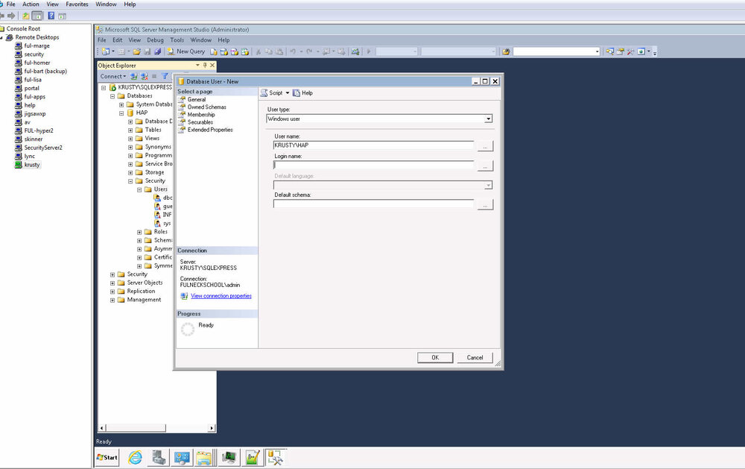Click Cancel in the Database User dialog

coord(475,358)
